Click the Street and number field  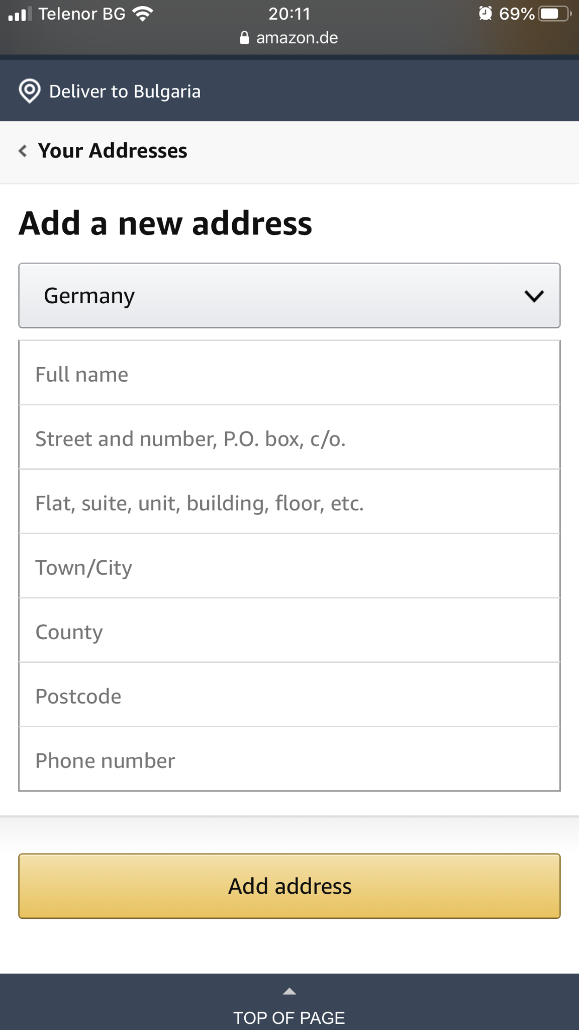click(289, 439)
